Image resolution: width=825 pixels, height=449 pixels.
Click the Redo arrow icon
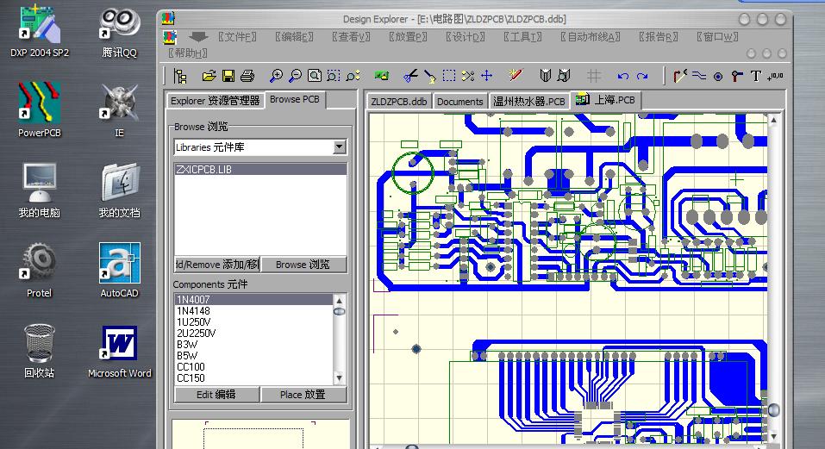pyautogui.click(x=643, y=77)
